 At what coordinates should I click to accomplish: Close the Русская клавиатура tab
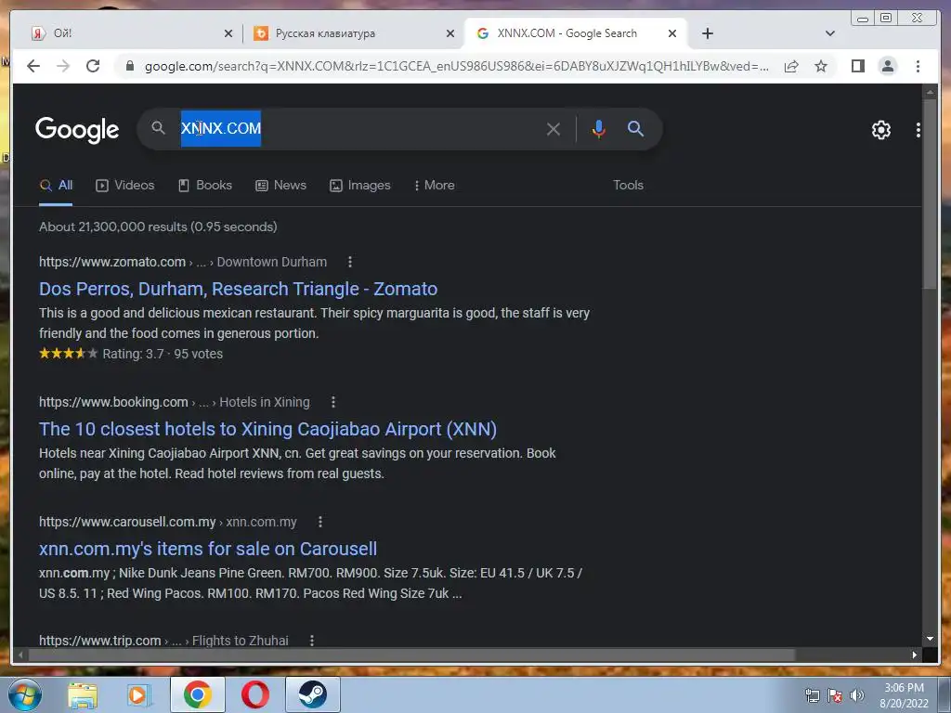tap(450, 33)
